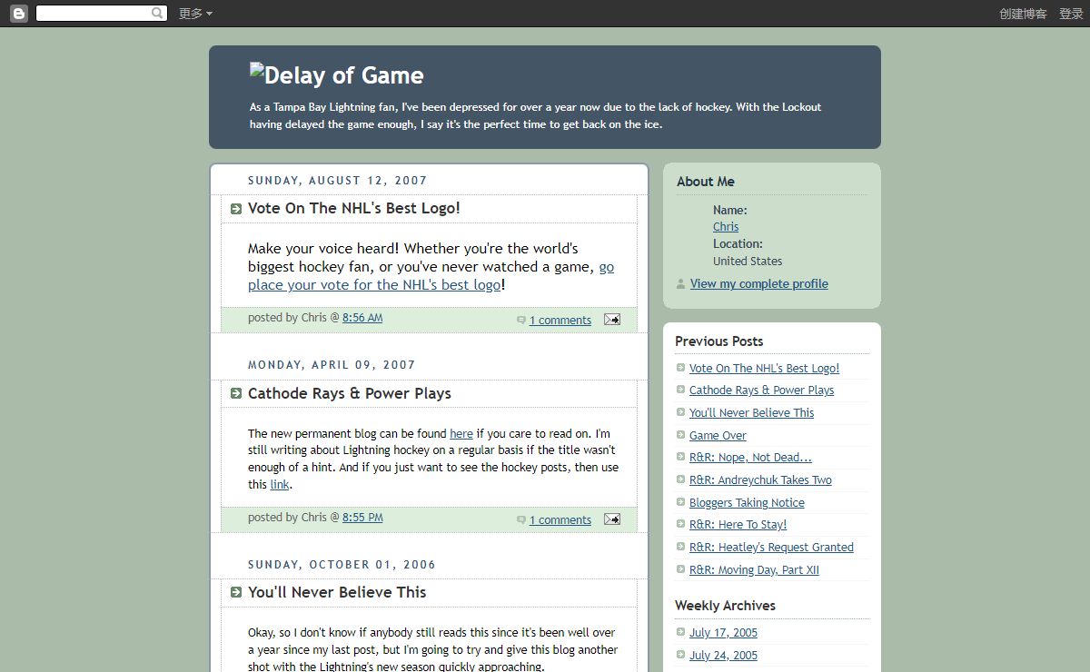Open Bloggers Taking Notice post
Viewport: 1090px width, 672px height.
(747, 503)
